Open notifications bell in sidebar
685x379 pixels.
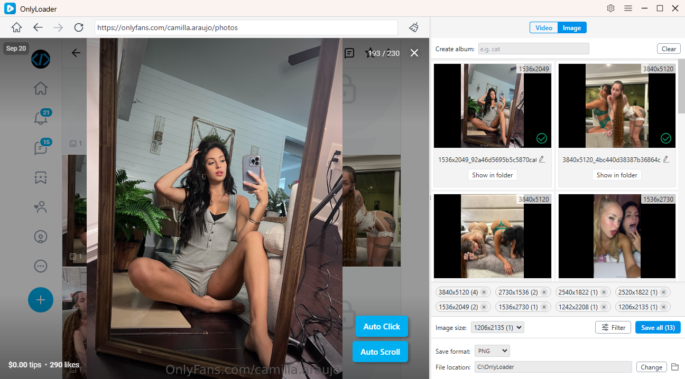click(41, 118)
